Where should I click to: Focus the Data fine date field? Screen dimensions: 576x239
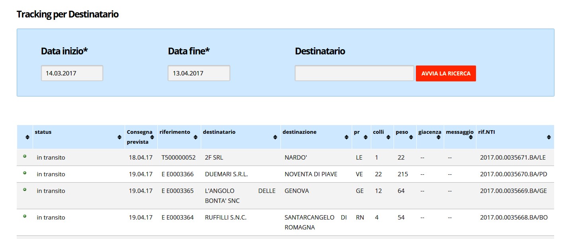tap(199, 73)
